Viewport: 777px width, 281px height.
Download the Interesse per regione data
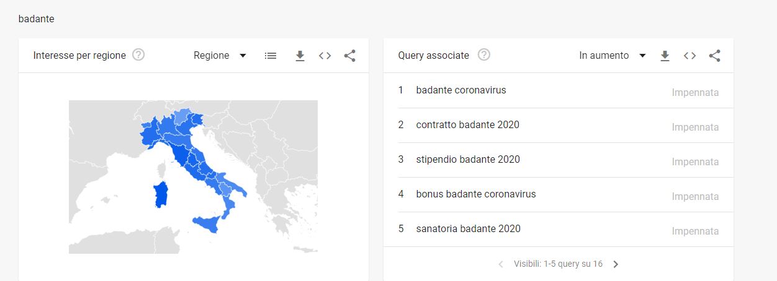point(300,56)
